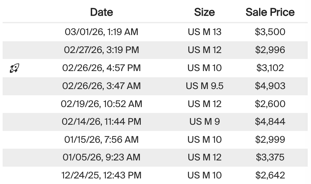
Task: Click the $2,600 sale price
Action: pyautogui.click(x=270, y=104)
